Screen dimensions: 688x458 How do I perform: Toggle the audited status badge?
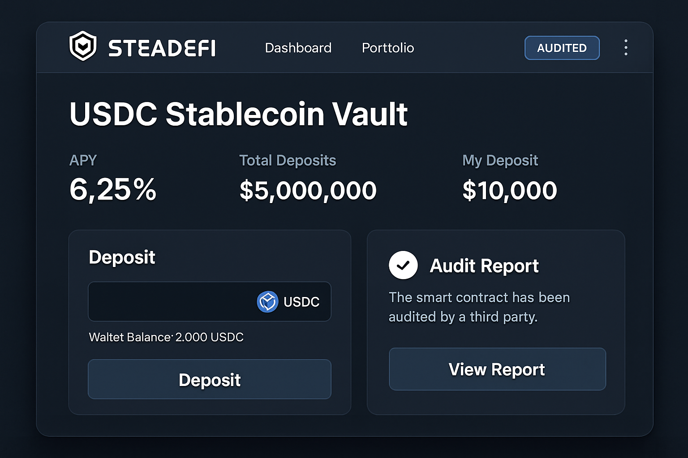pos(562,48)
